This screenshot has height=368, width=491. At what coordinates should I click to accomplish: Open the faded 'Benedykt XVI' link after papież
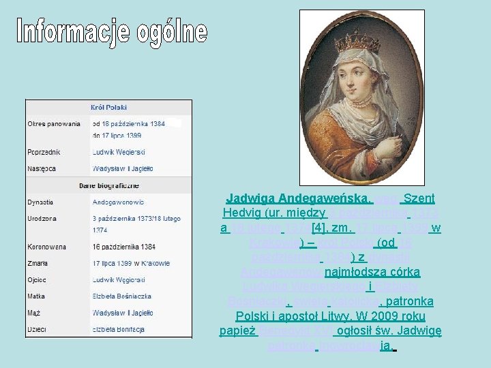click(x=296, y=331)
